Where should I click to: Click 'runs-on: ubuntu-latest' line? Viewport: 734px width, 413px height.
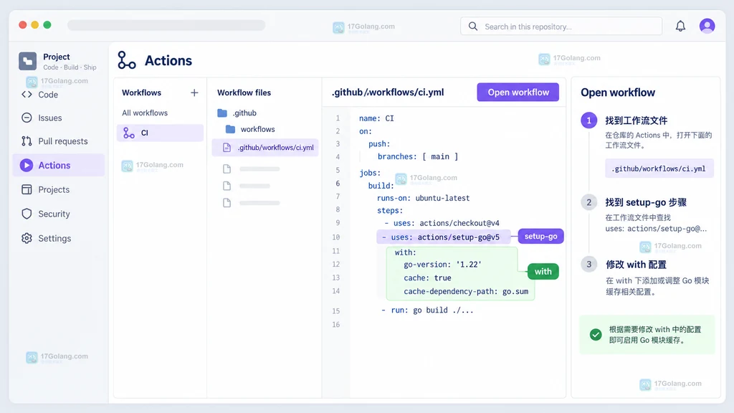[x=423, y=198]
